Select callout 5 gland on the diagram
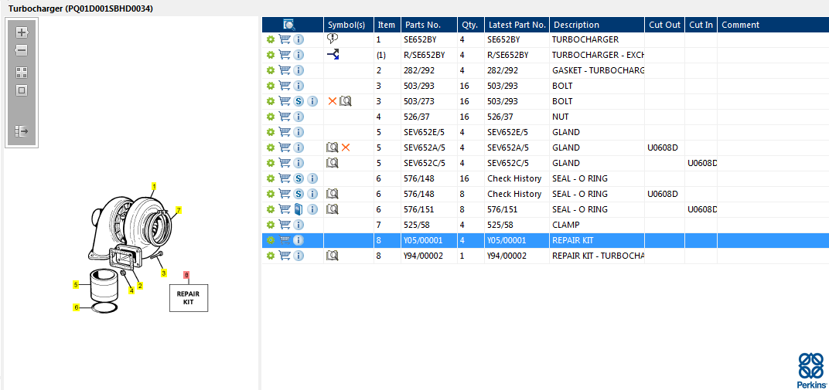The width and height of the screenshot is (829, 390). point(76,285)
